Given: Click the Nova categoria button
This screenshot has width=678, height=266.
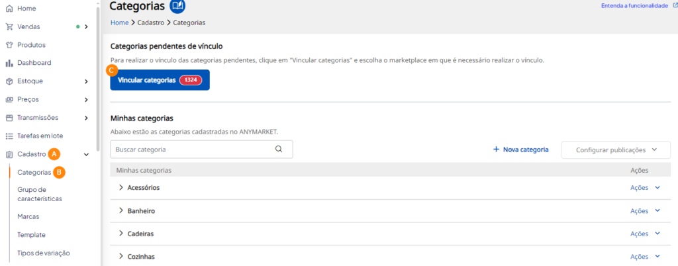Looking at the screenshot, I should [520, 150].
